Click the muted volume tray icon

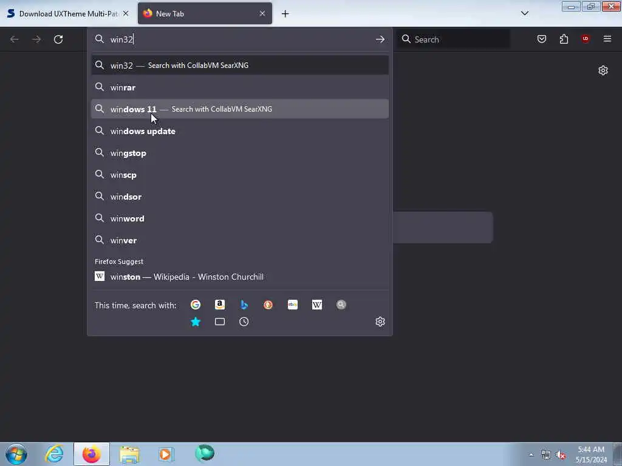561,455
